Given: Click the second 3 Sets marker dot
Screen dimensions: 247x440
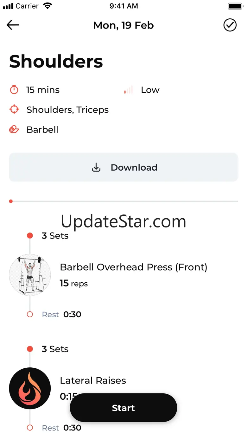Looking at the screenshot, I should coord(30,349).
